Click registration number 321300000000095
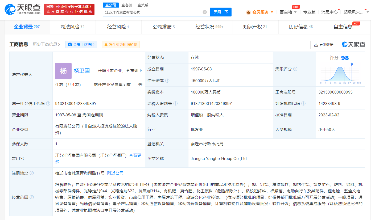 click(x=335, y=92)
